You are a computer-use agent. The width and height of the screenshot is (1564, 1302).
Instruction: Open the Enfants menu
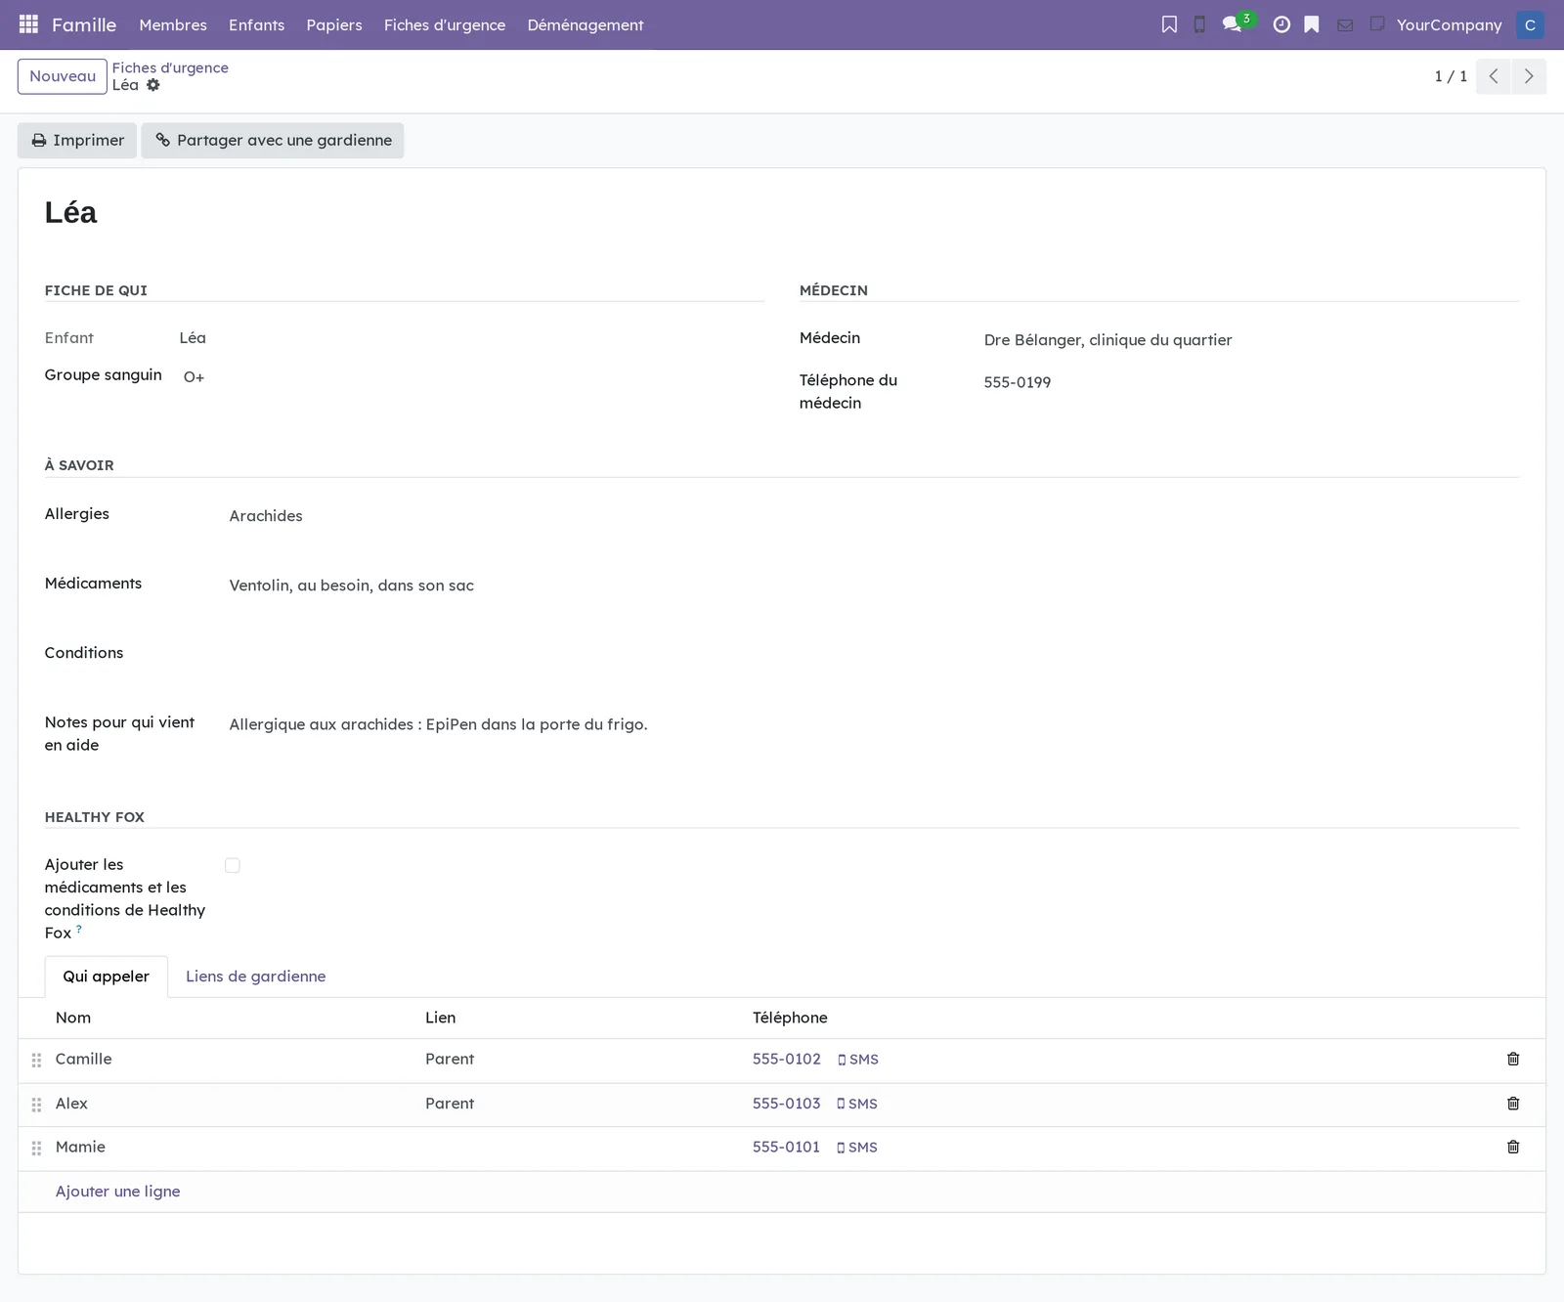257,24
